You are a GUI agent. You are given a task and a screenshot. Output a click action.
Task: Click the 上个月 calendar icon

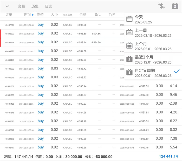pyautogui.click(x=129, y=45)
